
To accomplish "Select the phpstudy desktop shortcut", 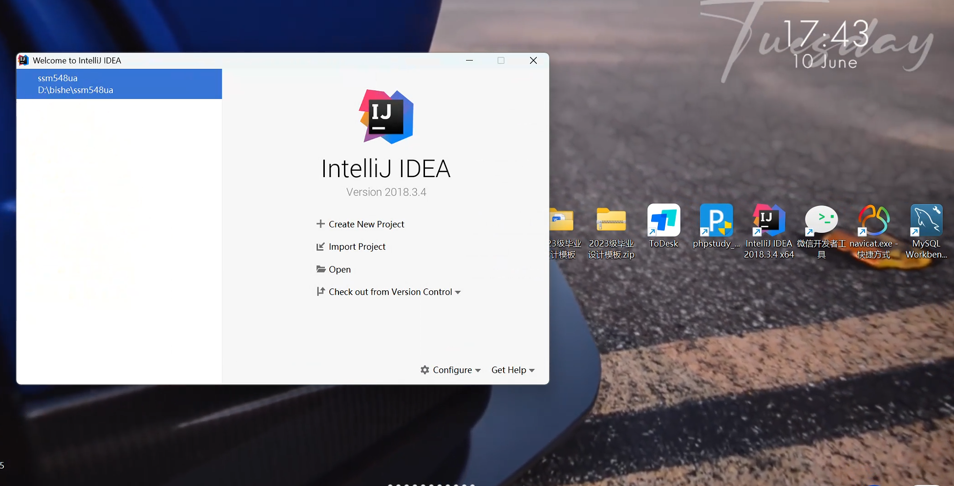I will (x=716, y=226).
